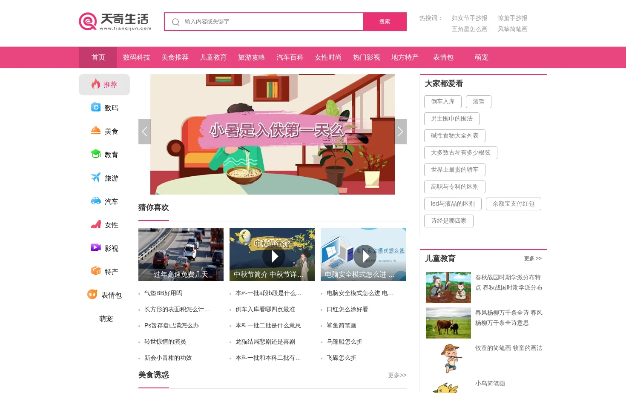
Task: Click the 男士围巾的围法 tag
Action: click(451, 119)
